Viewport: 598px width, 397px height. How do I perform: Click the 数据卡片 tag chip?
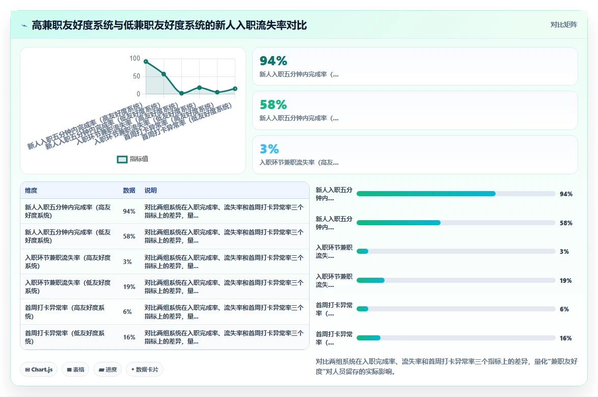(145, 369)
